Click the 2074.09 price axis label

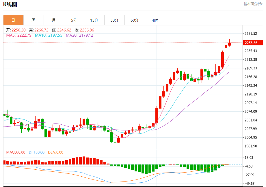pyautogui.click(x=251, y=111)
